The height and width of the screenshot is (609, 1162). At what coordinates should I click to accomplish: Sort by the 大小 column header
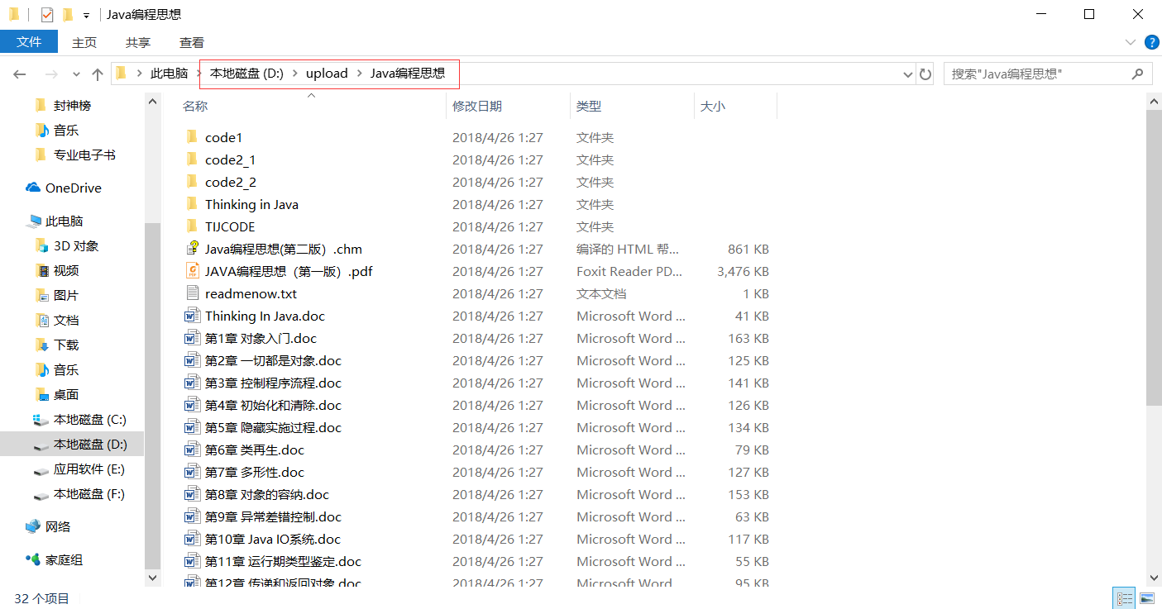coord(713,106)
